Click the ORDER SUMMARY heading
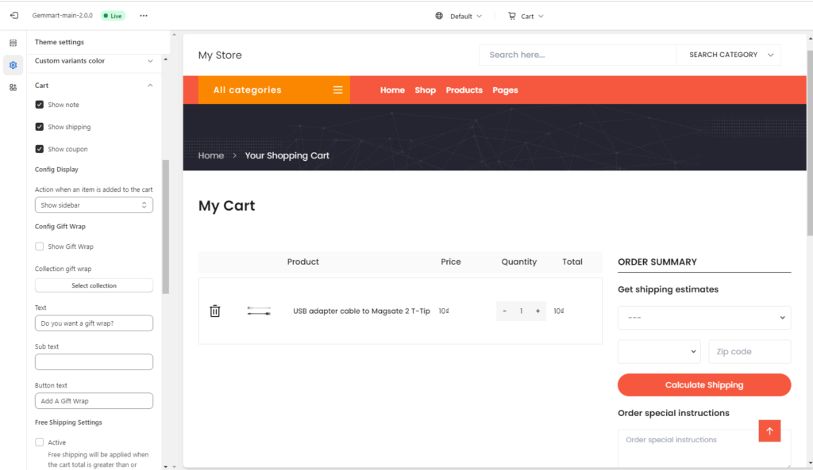Image resolution: width=813 pixels, height=470 pixels. coord(657,262)
